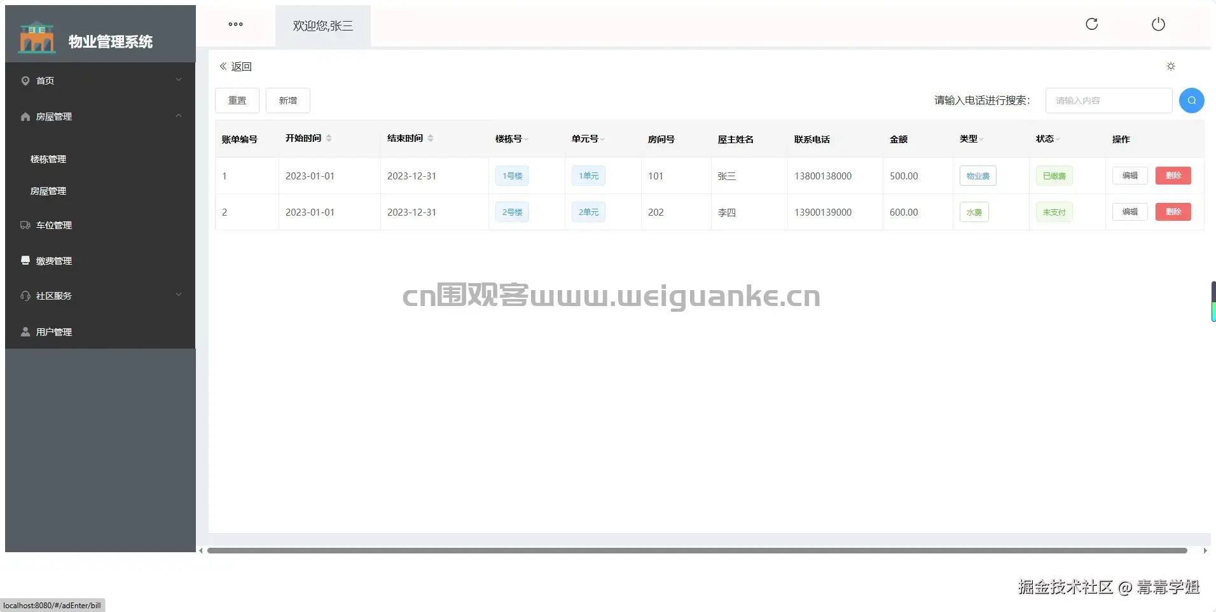Viewport: 1216px width, 612px height.
Task: Click the 重置 button
Action: [237, 101]
